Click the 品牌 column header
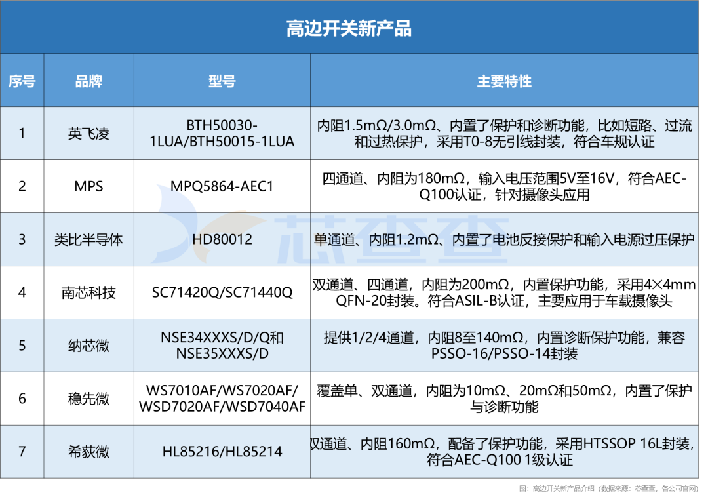 88,81
